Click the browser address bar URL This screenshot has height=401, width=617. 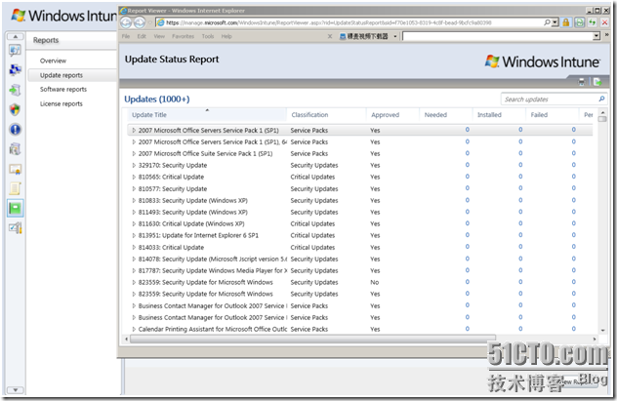[329, 22]
